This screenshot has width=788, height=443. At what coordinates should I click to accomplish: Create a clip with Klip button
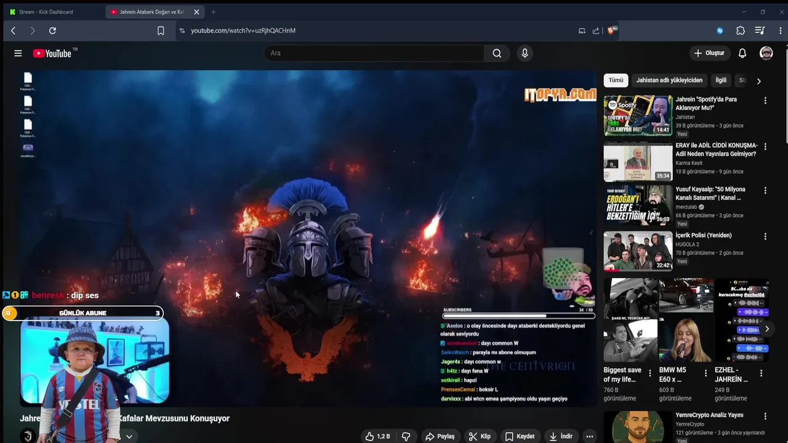480,436
